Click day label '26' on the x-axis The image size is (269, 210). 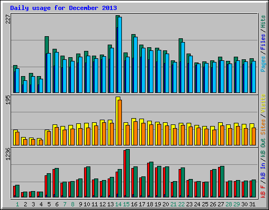tap(213, 204)
